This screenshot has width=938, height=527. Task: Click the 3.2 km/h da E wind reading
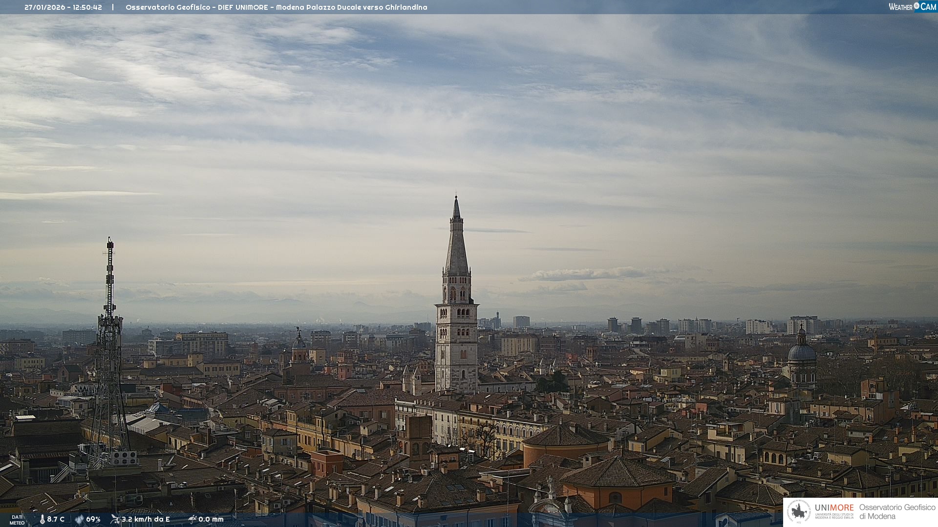coord(146,519)
